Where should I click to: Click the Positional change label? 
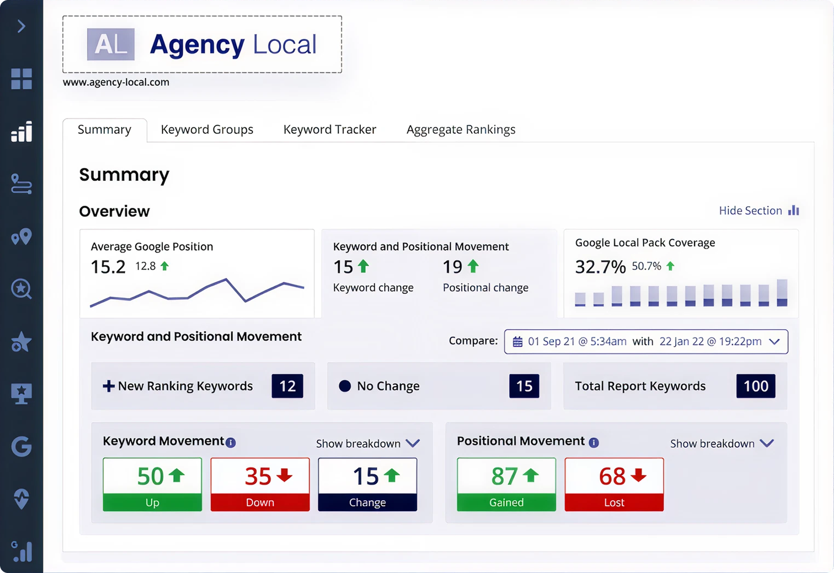(x=486, y=288)
